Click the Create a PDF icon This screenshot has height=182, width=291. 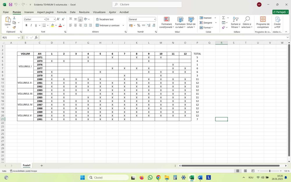click(x=277, y=22)
